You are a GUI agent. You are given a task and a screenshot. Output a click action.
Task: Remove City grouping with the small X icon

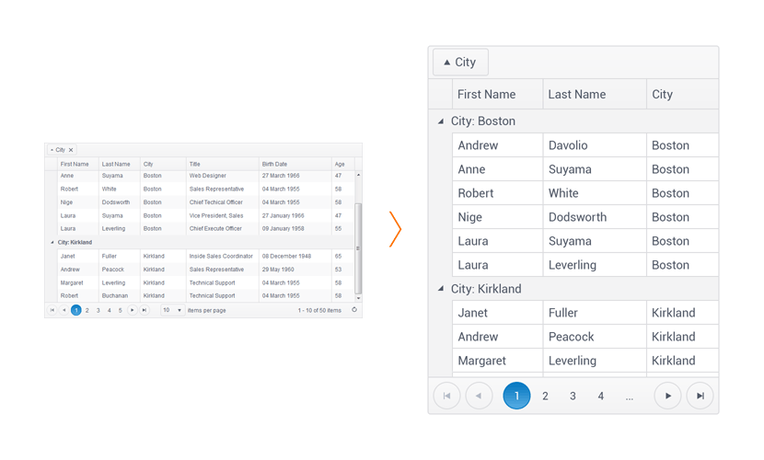click(x=71, y=150)
